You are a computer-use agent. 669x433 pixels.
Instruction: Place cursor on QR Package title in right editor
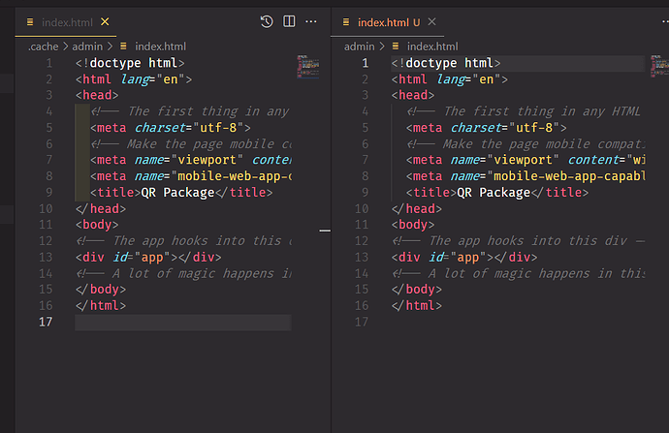click(x=493, y=192)
